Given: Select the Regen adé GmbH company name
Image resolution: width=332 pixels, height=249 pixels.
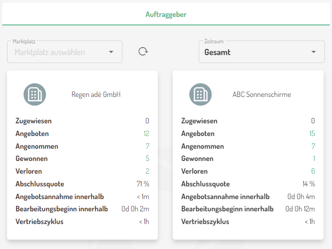Looking at the screenshot, I should pos(96,95).
